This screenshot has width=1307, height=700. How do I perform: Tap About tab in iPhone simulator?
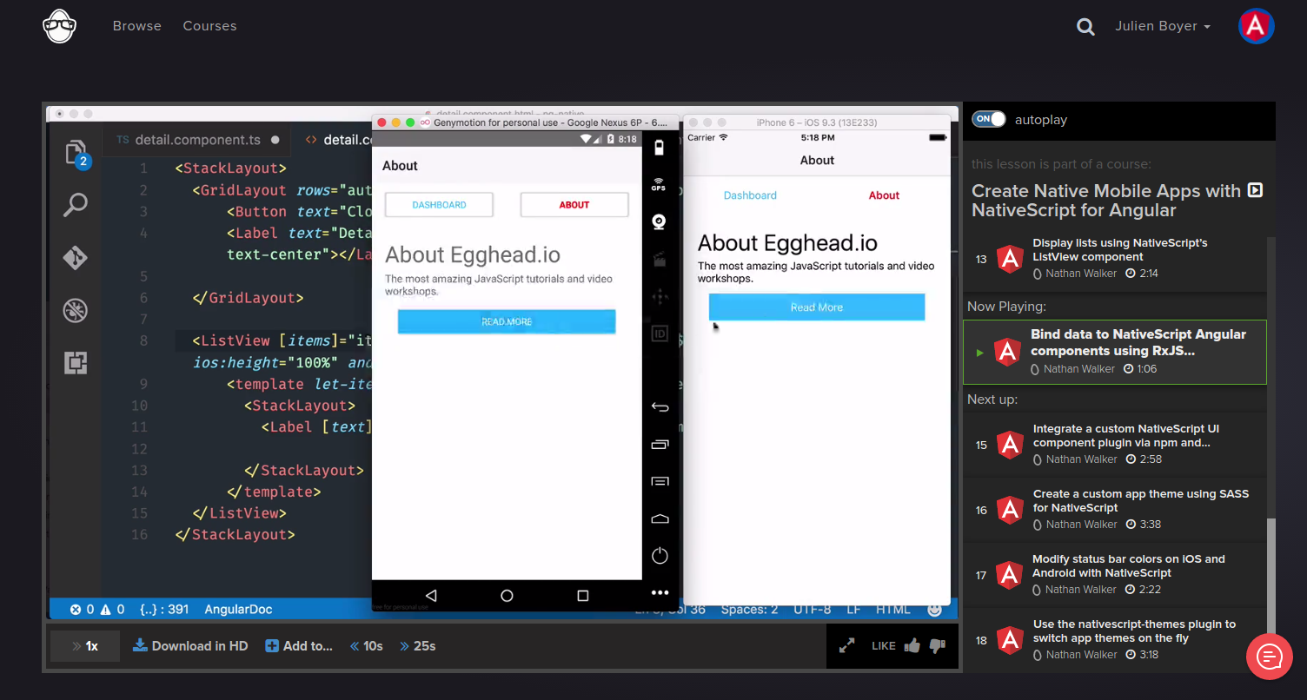click(884, 195)
